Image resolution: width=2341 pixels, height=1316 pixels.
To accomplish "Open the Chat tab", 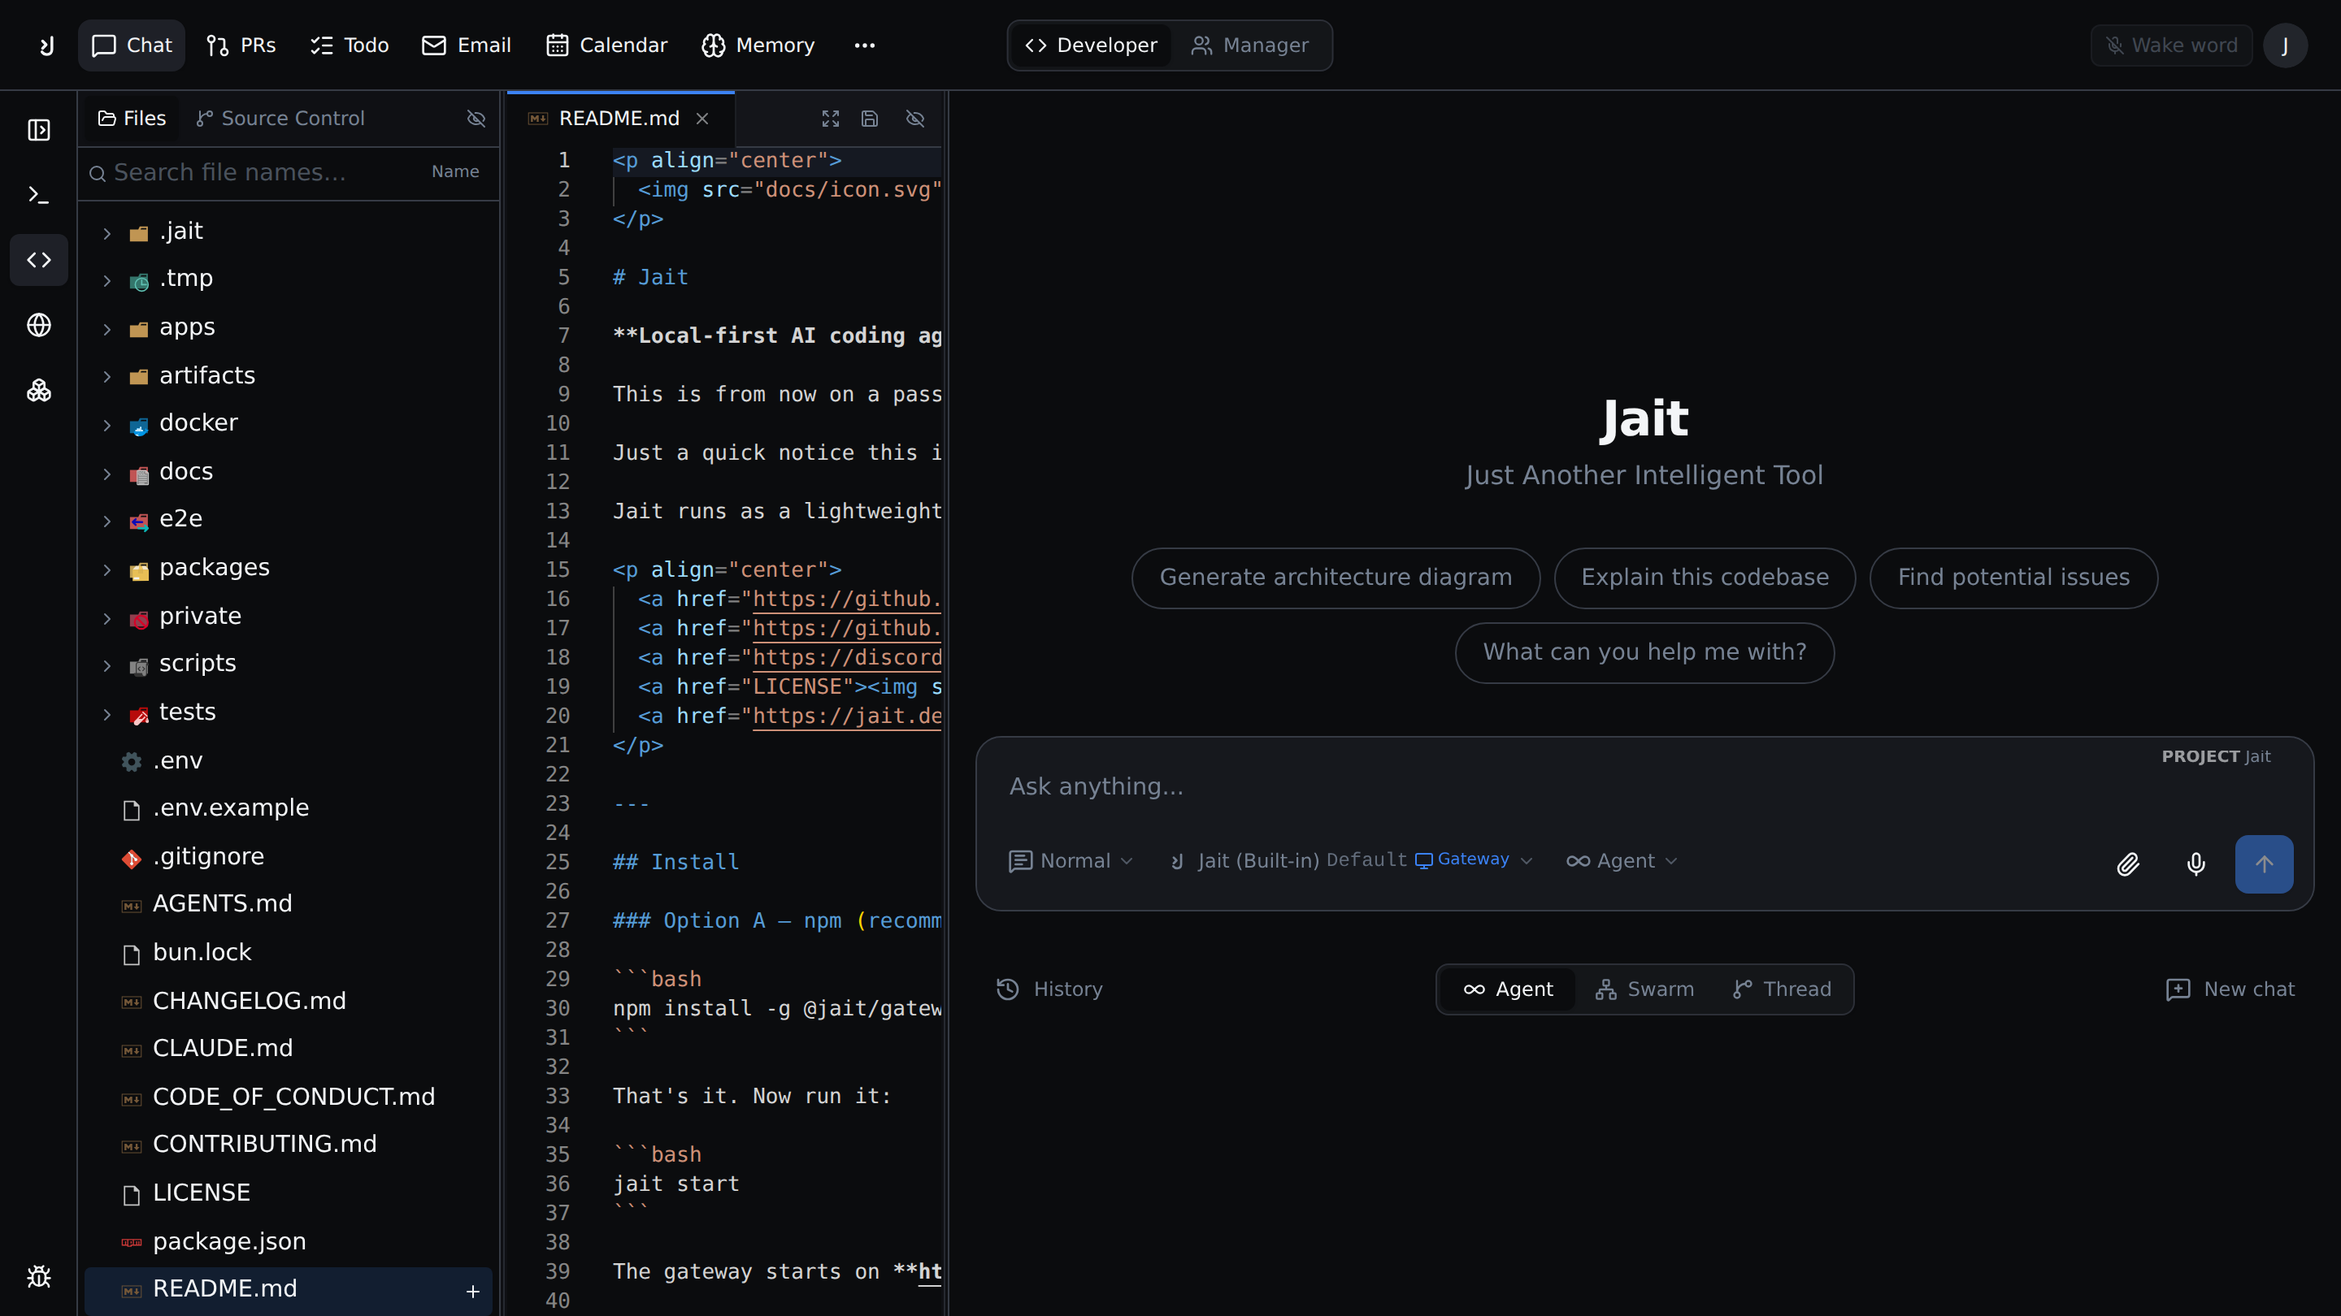I will [x=132, y=45].
